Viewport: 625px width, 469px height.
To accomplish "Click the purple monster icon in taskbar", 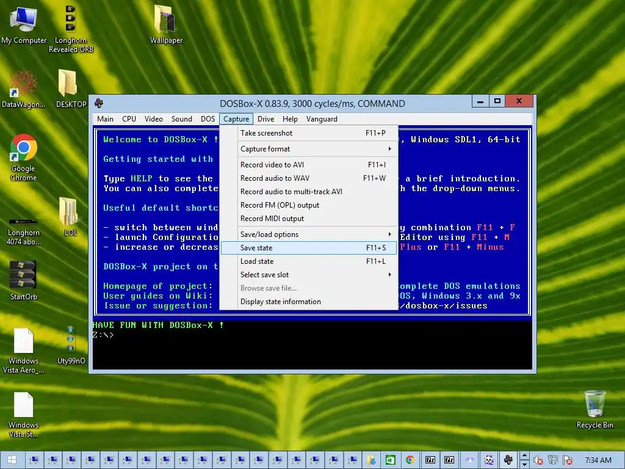I will tap(489, 460).
